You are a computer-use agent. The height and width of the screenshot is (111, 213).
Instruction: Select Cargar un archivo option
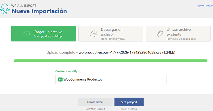44,34
